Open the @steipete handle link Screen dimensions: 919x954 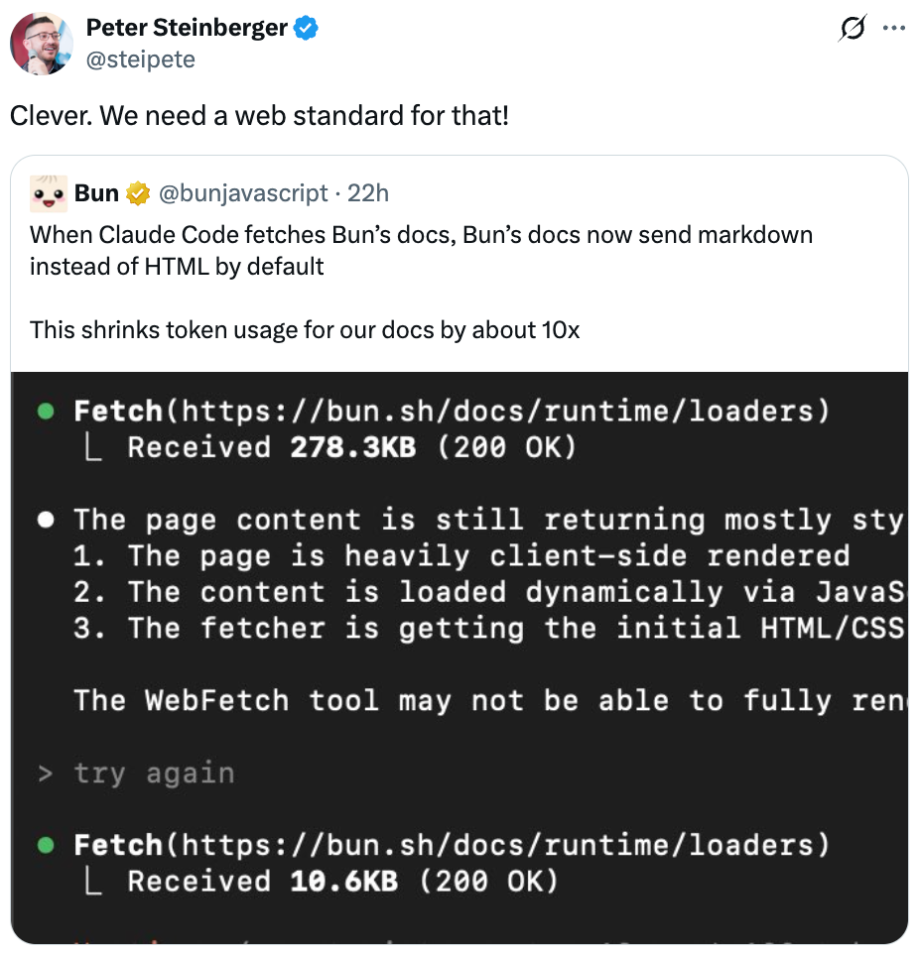pos(140,60)
